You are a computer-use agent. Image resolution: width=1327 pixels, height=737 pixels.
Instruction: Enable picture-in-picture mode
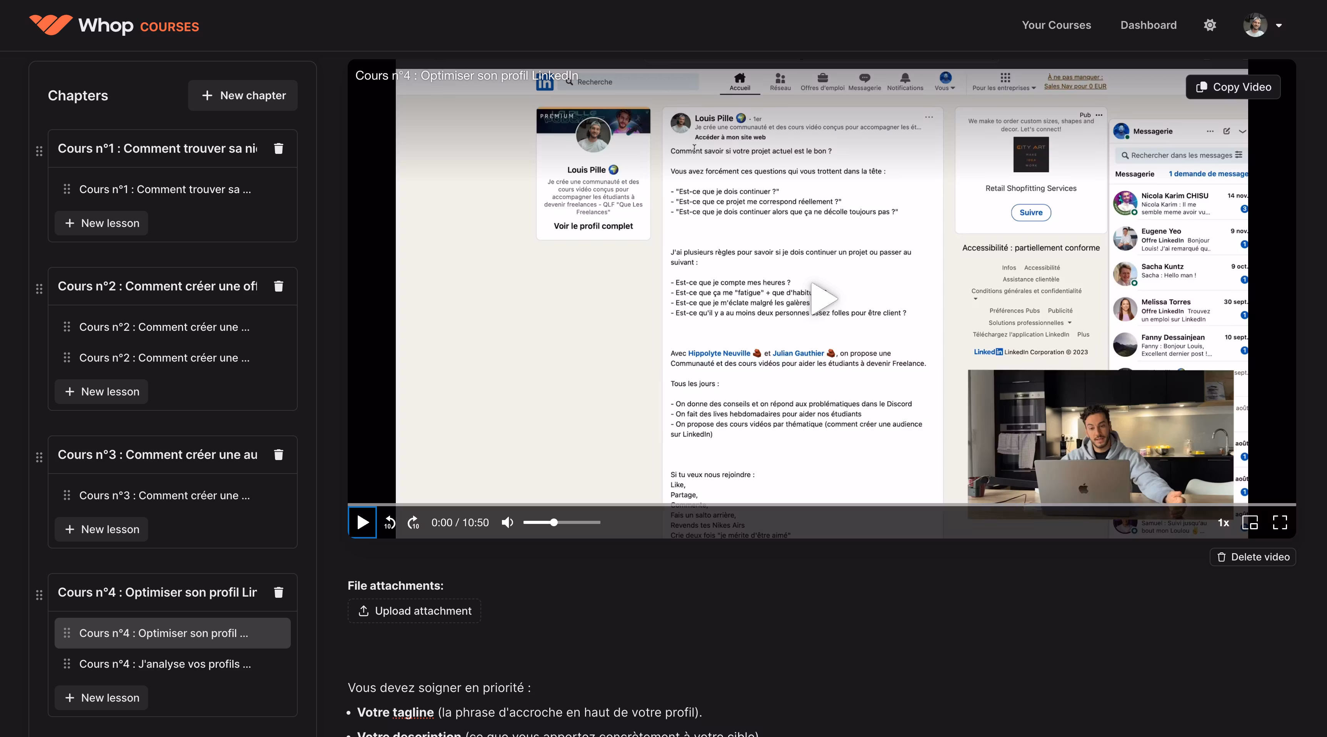[x=1250, y=523]
